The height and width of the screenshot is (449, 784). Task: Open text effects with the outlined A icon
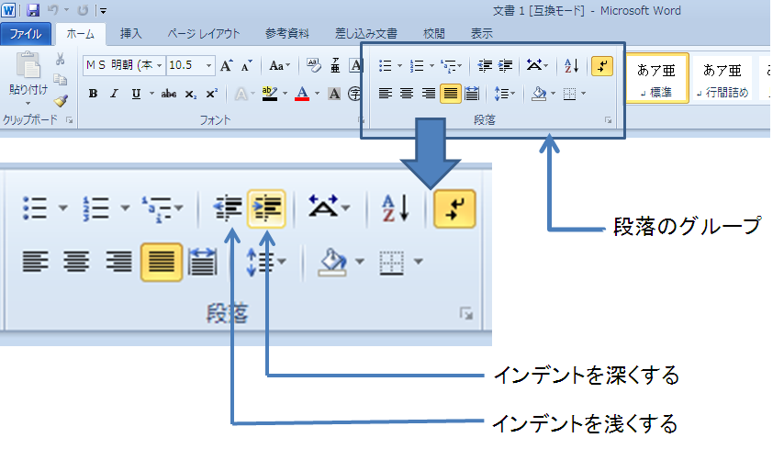[x=241, y=94]
